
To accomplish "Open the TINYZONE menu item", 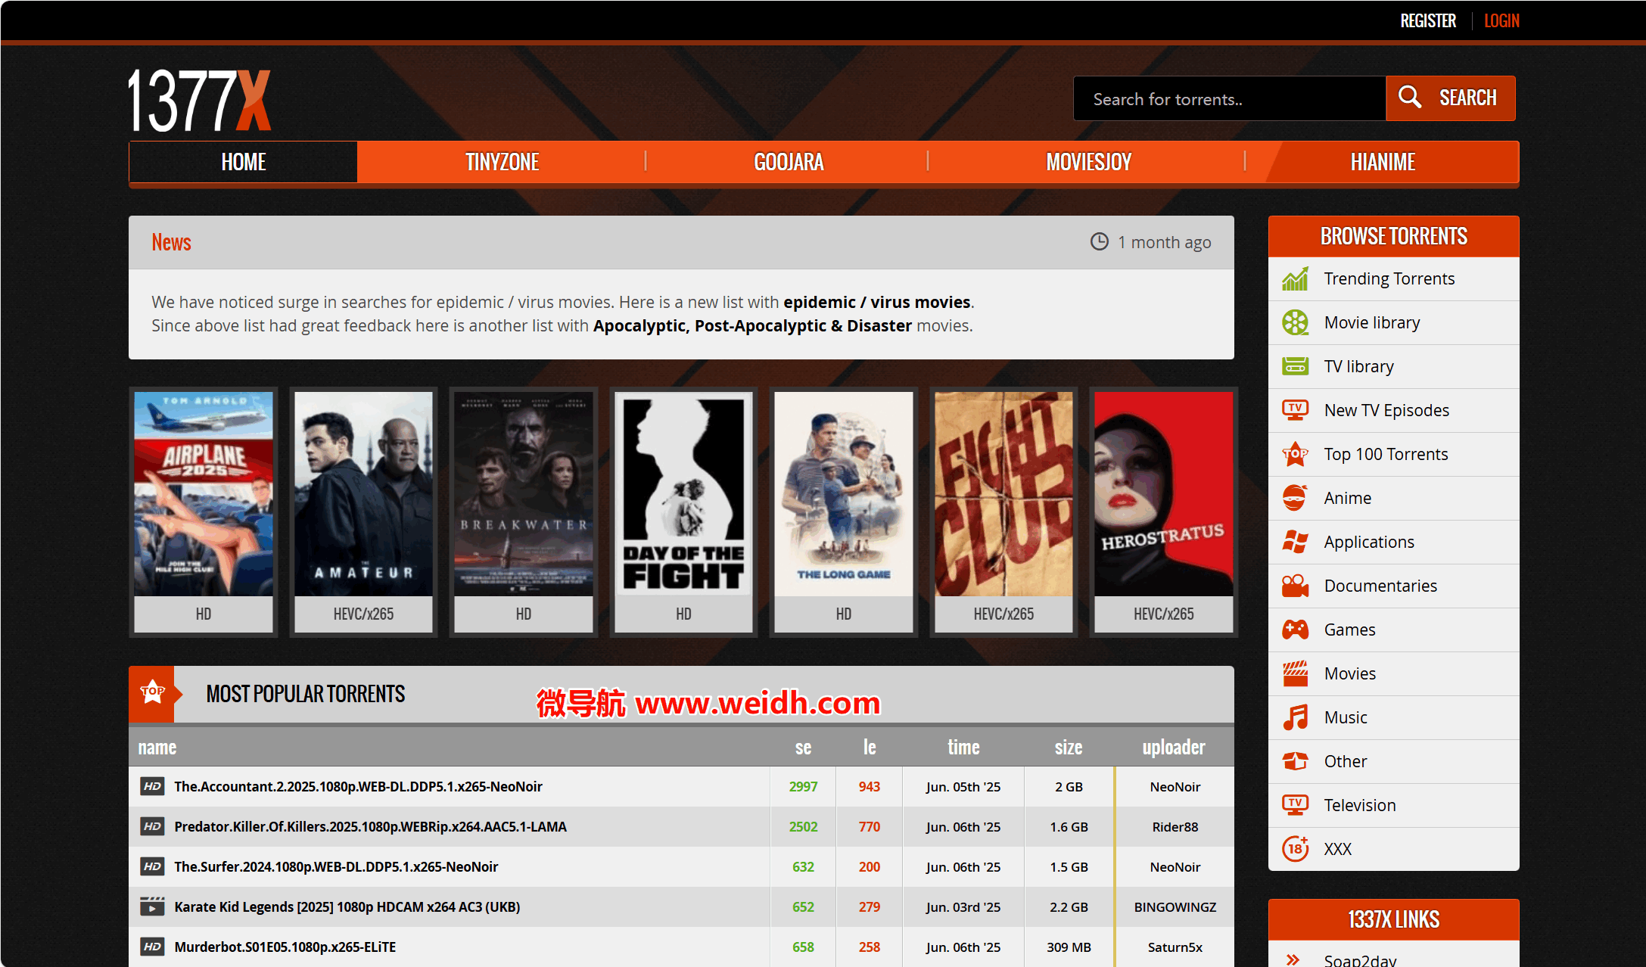I will click(502, 162).
